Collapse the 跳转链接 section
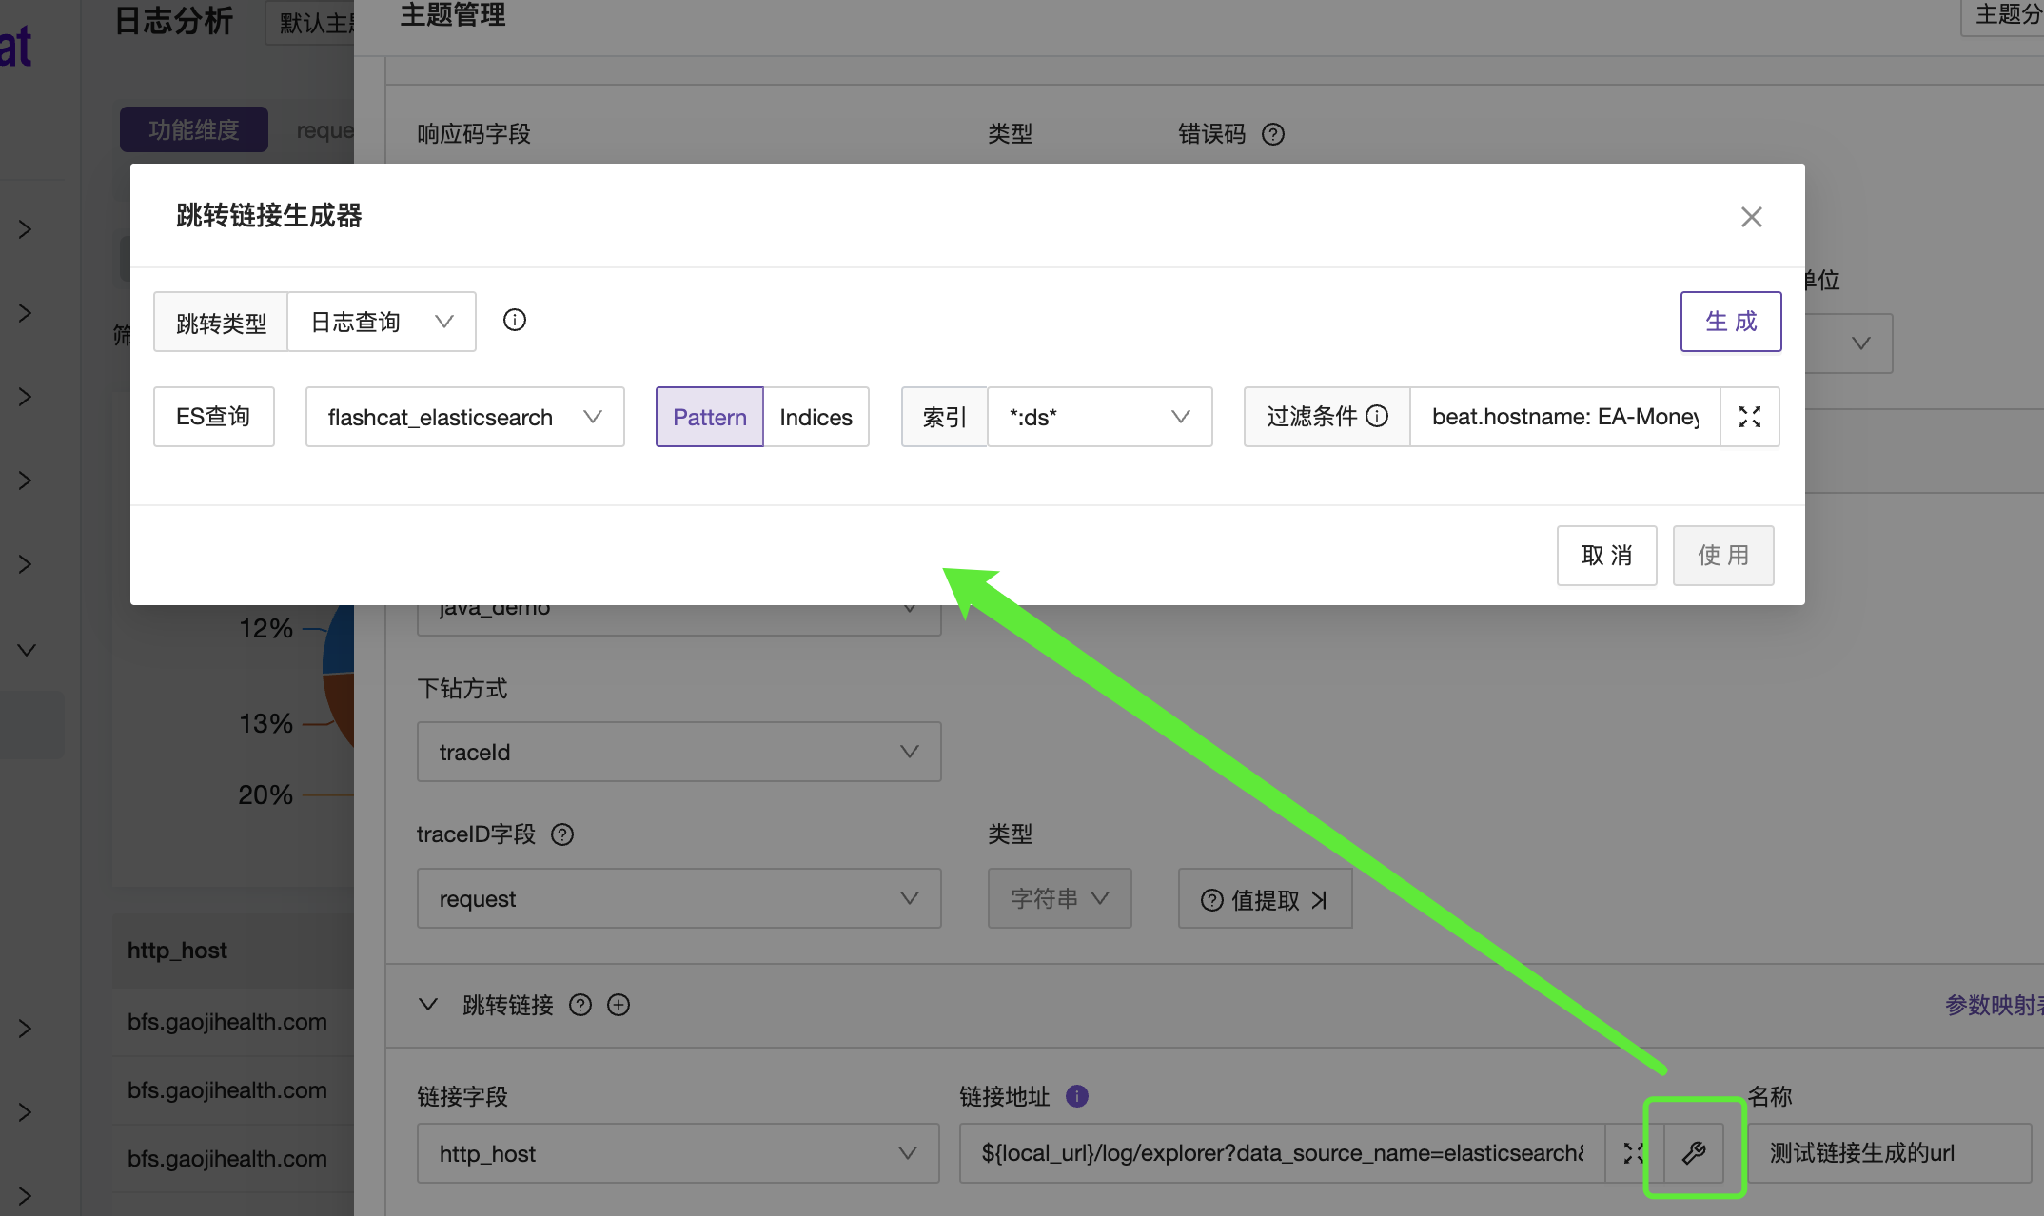This screenshot has width=2044, height=1216. coord(428,1005)
